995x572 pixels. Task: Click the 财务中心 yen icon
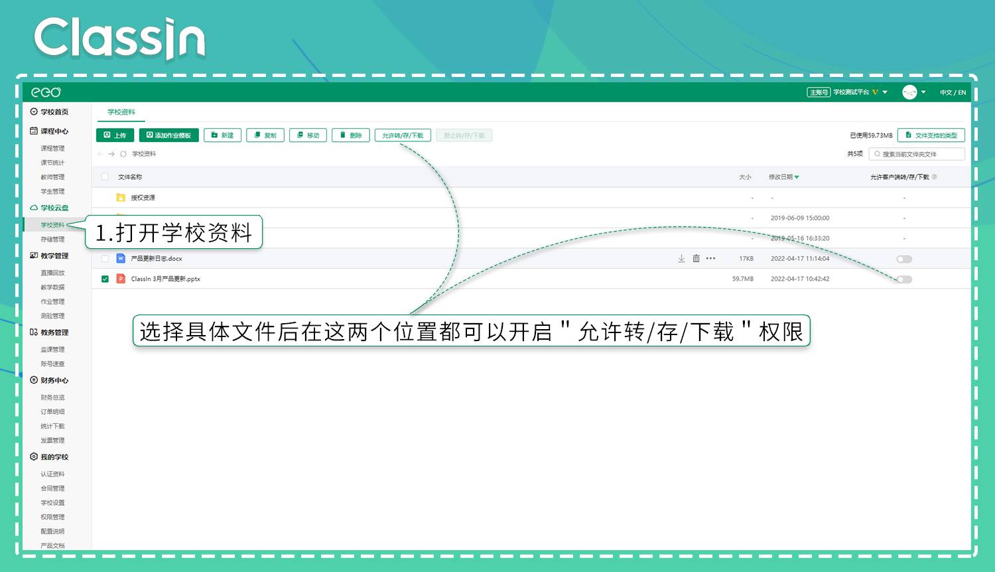(34, 380)
